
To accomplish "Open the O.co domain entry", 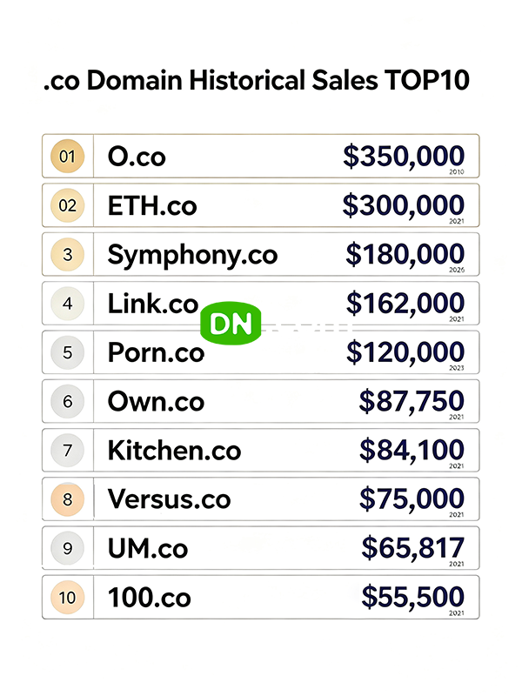I will 137,157.
